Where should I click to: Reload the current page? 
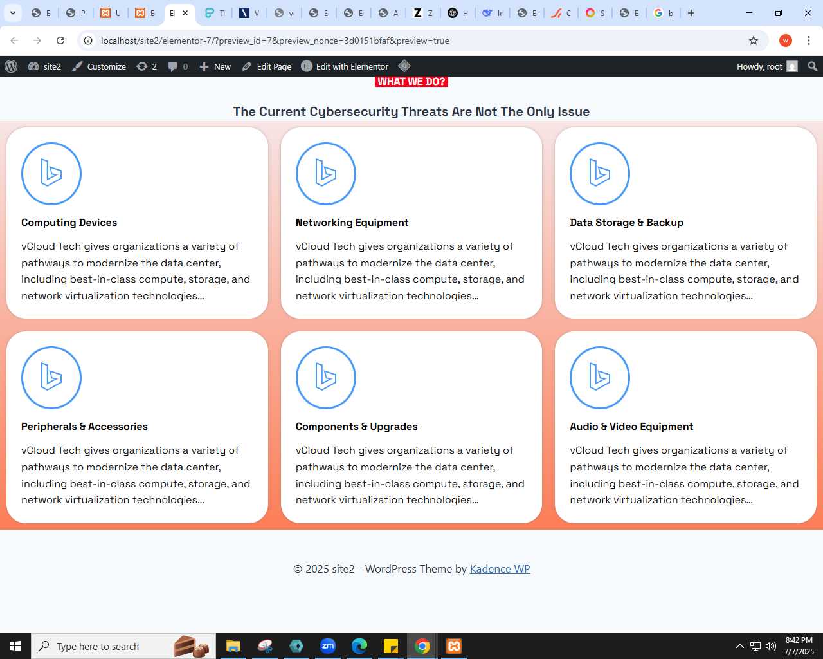point(60,41)
